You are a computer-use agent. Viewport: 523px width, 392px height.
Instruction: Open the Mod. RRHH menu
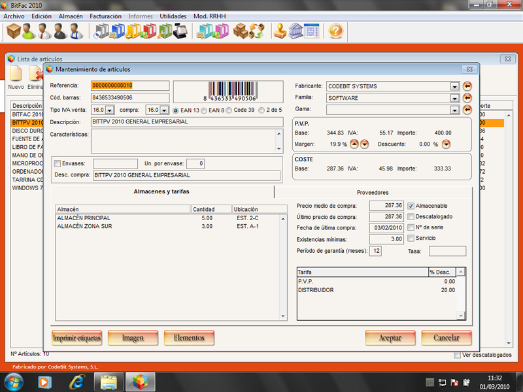click(209, 16)
